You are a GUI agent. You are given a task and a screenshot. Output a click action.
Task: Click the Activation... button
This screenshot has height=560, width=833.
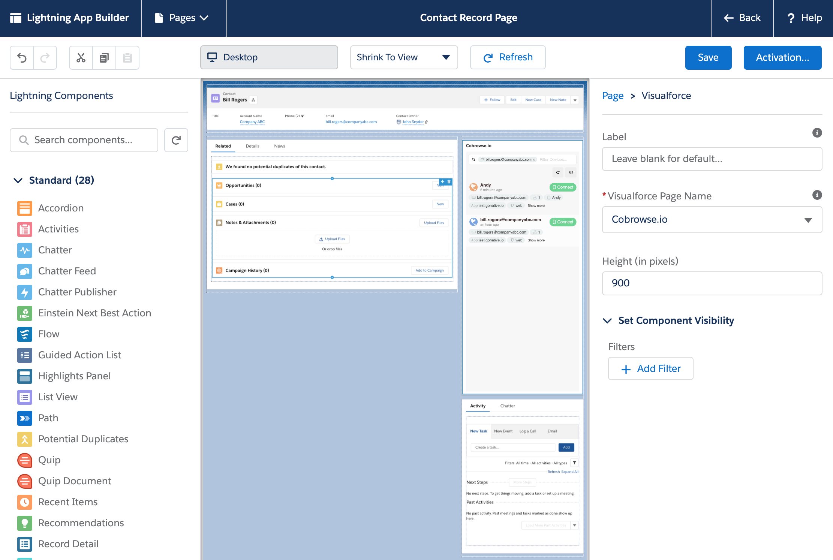tap(782, 58)
